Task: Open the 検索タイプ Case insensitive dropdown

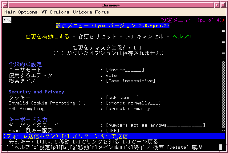Action: 130,81
